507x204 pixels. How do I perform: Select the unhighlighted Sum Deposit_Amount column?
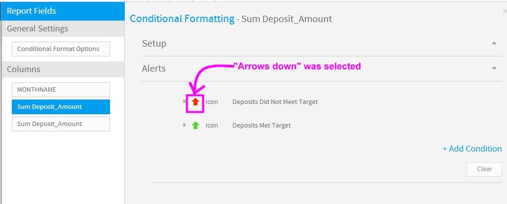coord(61,124)
